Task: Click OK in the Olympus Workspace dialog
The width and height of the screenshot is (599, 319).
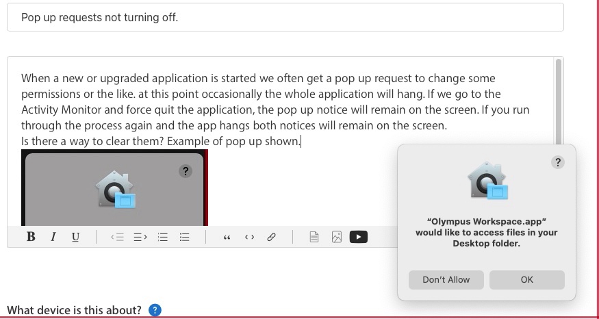Action: pos(527,280)
